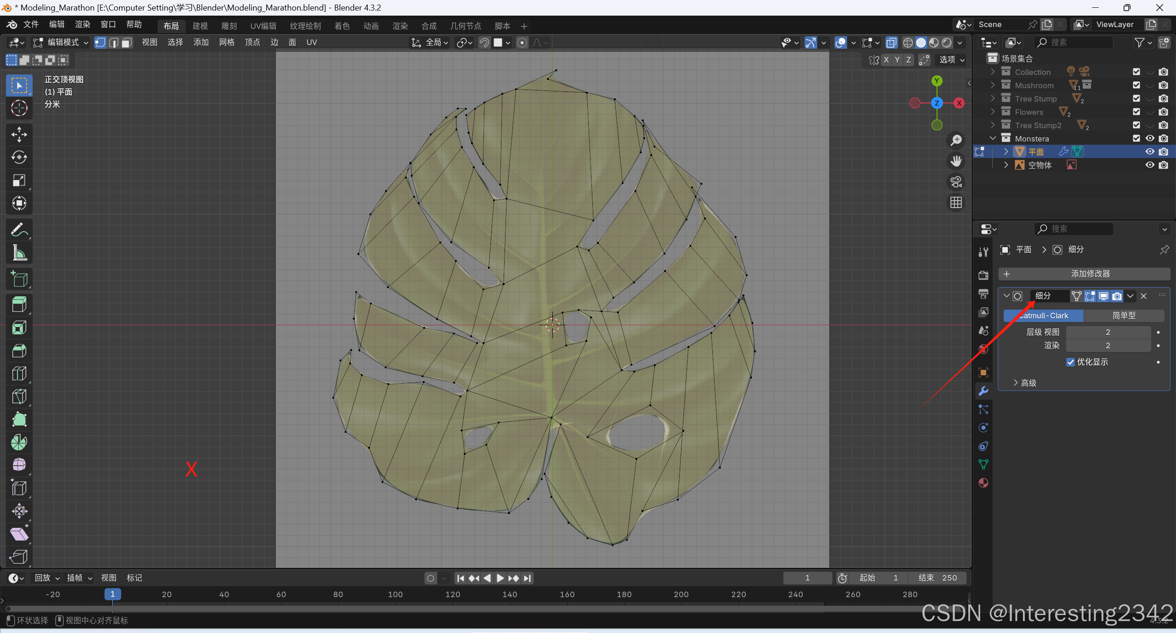The width and height of the screenshot is (1176, 633).
Task: Select the Rotate tool
Action: click(x=19, y=158)
